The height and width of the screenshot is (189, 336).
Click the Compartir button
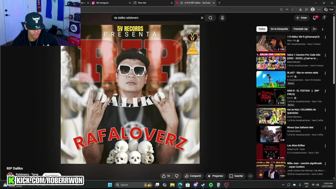click(193, 176)
